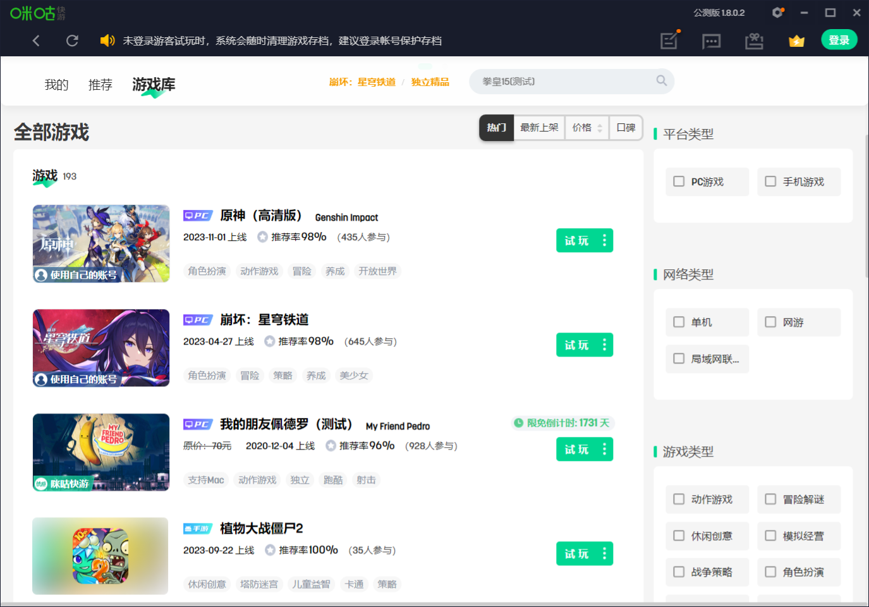Tick the 角色扮演 genre checkbox
The height and width of the screenshot is (607, 869).
click(x=770, y=572)
